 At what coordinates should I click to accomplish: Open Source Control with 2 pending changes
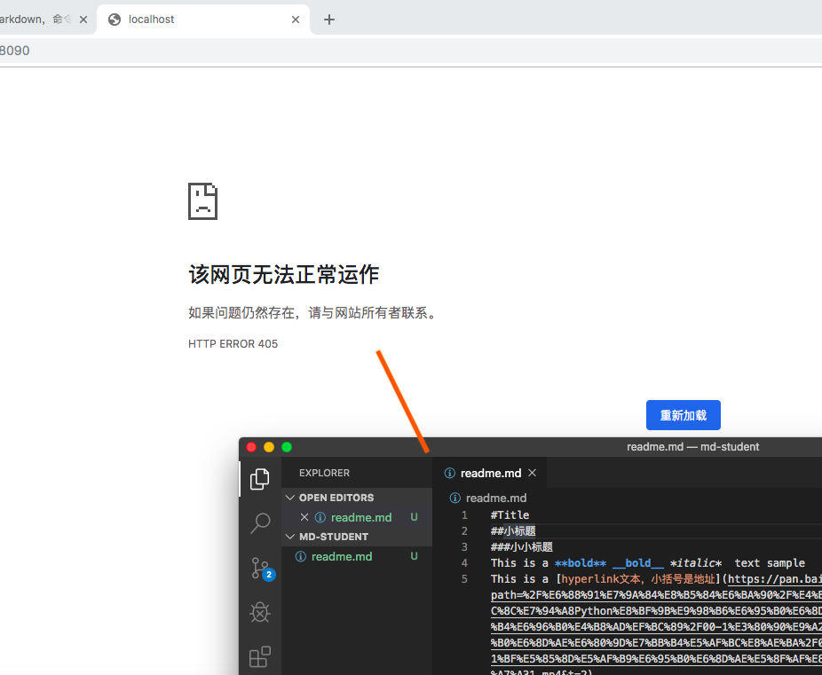tap(259, 568)
